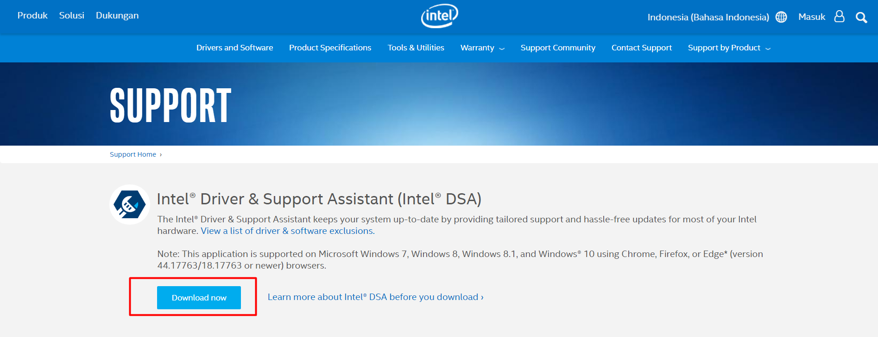Open Tools & Utilities
Screen dimensions: 878x337
416,48
